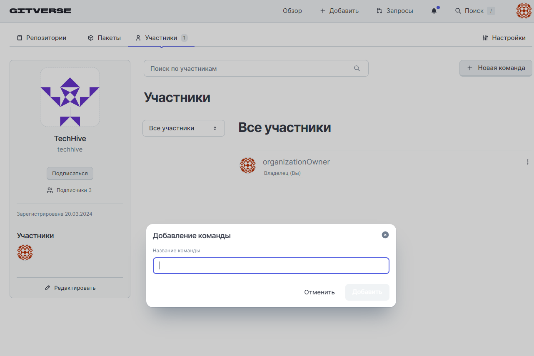
Task: Click the organizationOwner avatar in the members list
Action: coord(248,165)
